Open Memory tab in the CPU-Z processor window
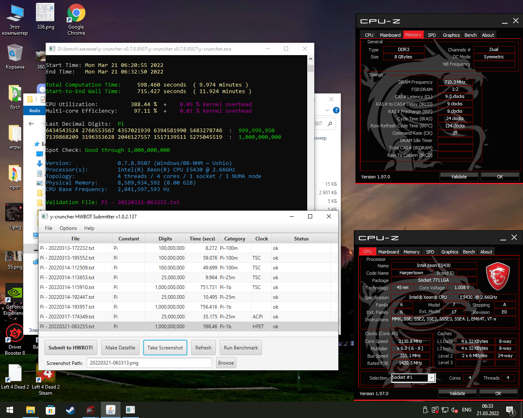523x418 pixels. pos(411,252)
